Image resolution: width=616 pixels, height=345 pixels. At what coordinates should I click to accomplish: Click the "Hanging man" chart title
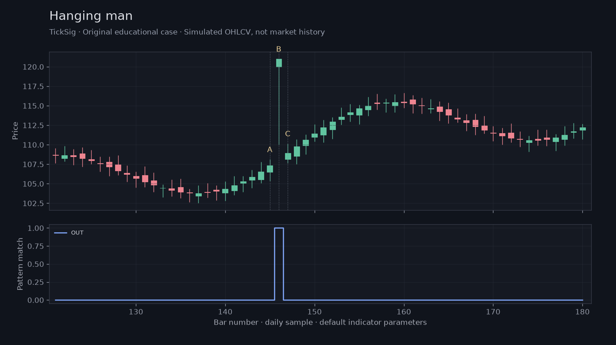(91, 16)
